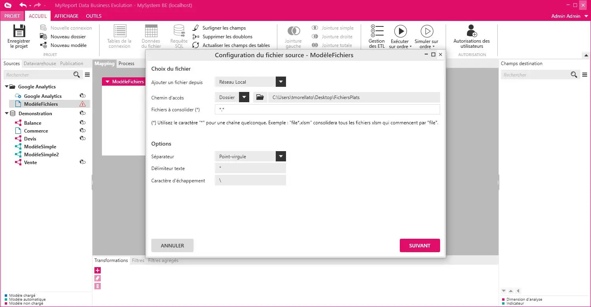
Task: Open the AFFICHAGE ribbon tab
Action: [66, 16]
